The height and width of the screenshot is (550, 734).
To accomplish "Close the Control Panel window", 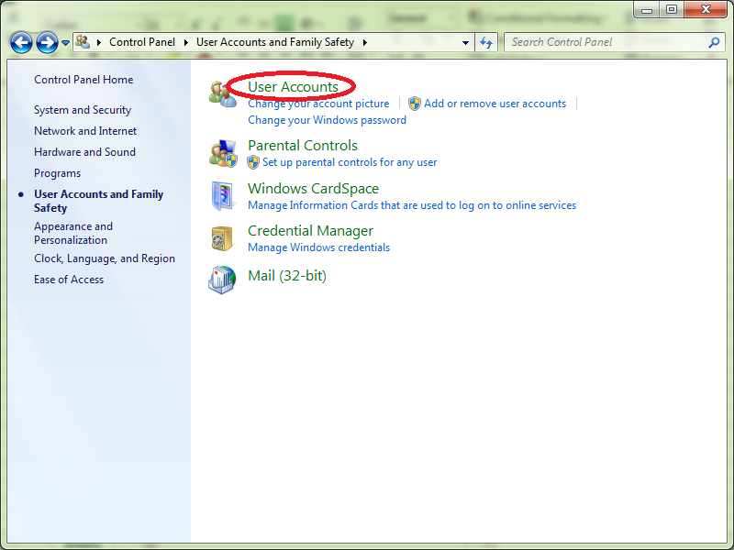I will [x=706, y=10].
